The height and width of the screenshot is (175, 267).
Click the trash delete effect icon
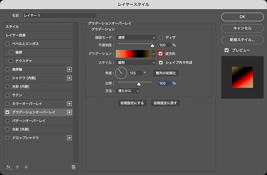click(x=74, y=167)
